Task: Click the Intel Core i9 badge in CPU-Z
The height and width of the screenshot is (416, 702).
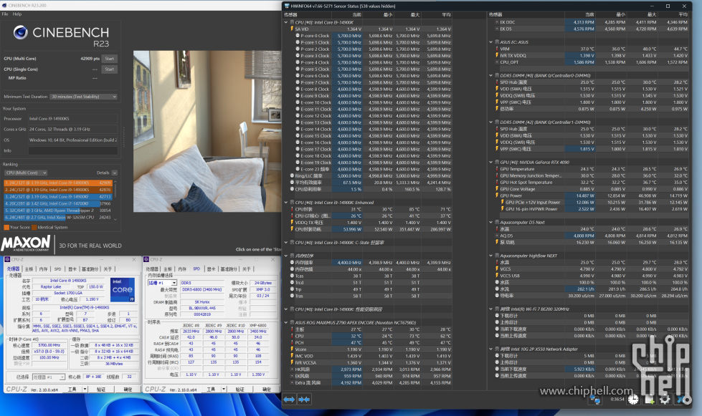Action: coord(123,289)
